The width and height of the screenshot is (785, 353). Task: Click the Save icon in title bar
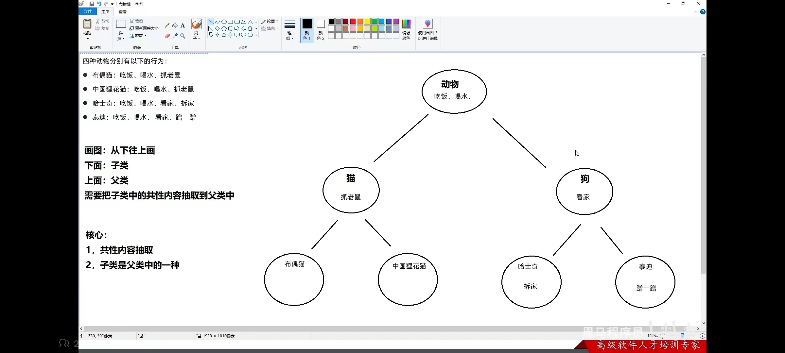(92, 4)
